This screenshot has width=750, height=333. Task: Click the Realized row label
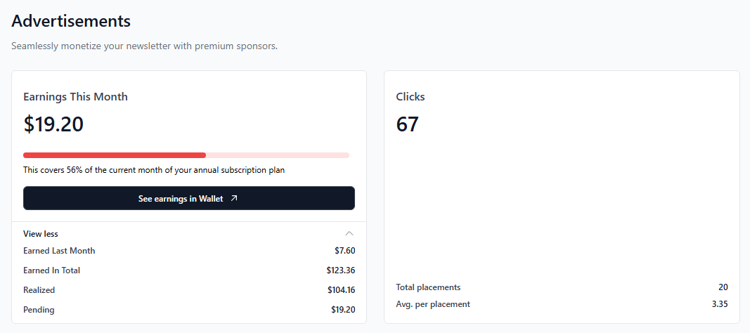(x=39, y=290)
